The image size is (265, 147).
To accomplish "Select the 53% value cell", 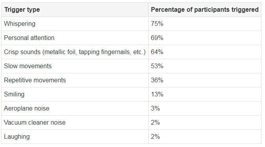I will (x=205, y=66).
